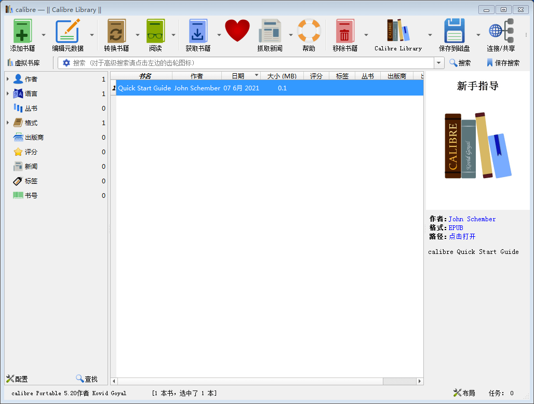
Task: Open the 编辑元数据 (Edit metadata) tool
Action: 68,31
